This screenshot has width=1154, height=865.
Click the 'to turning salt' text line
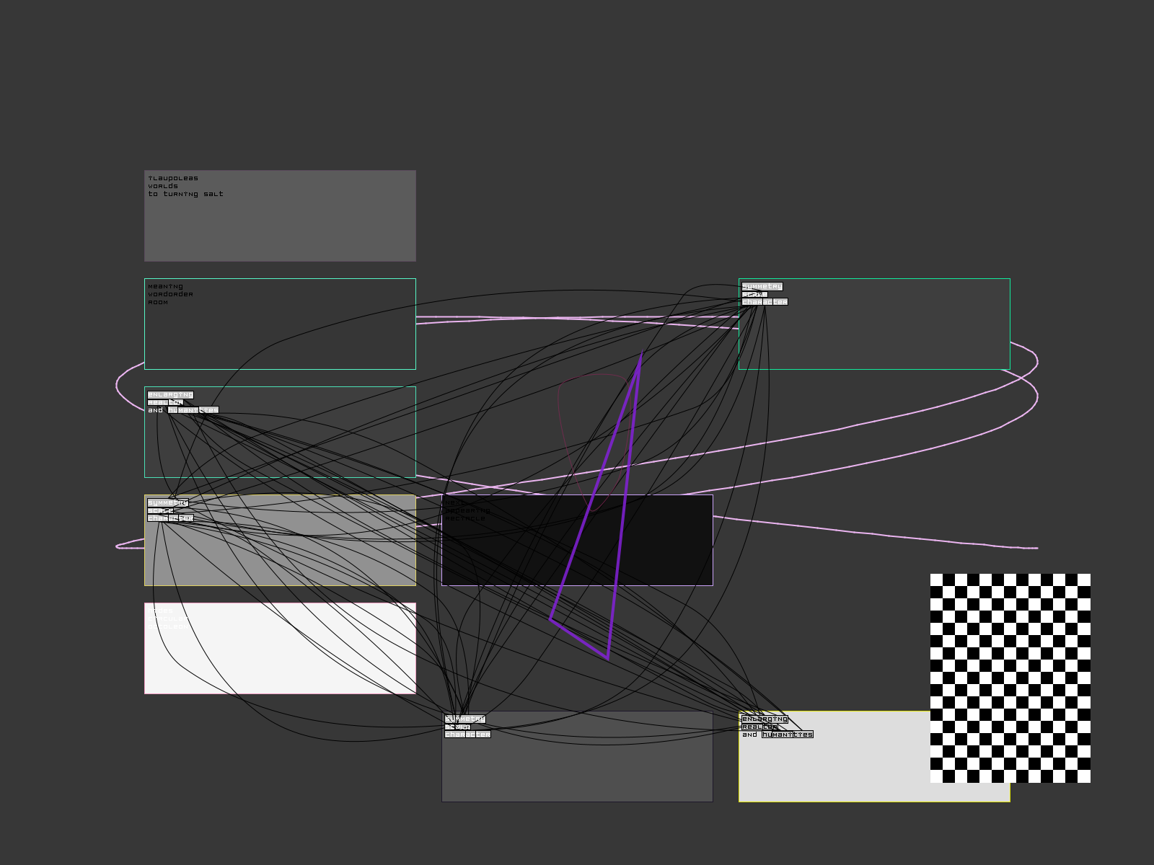[185, 194]
